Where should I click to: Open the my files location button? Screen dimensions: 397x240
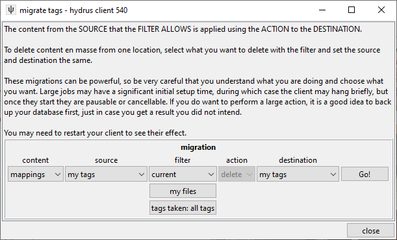point(183,191)
